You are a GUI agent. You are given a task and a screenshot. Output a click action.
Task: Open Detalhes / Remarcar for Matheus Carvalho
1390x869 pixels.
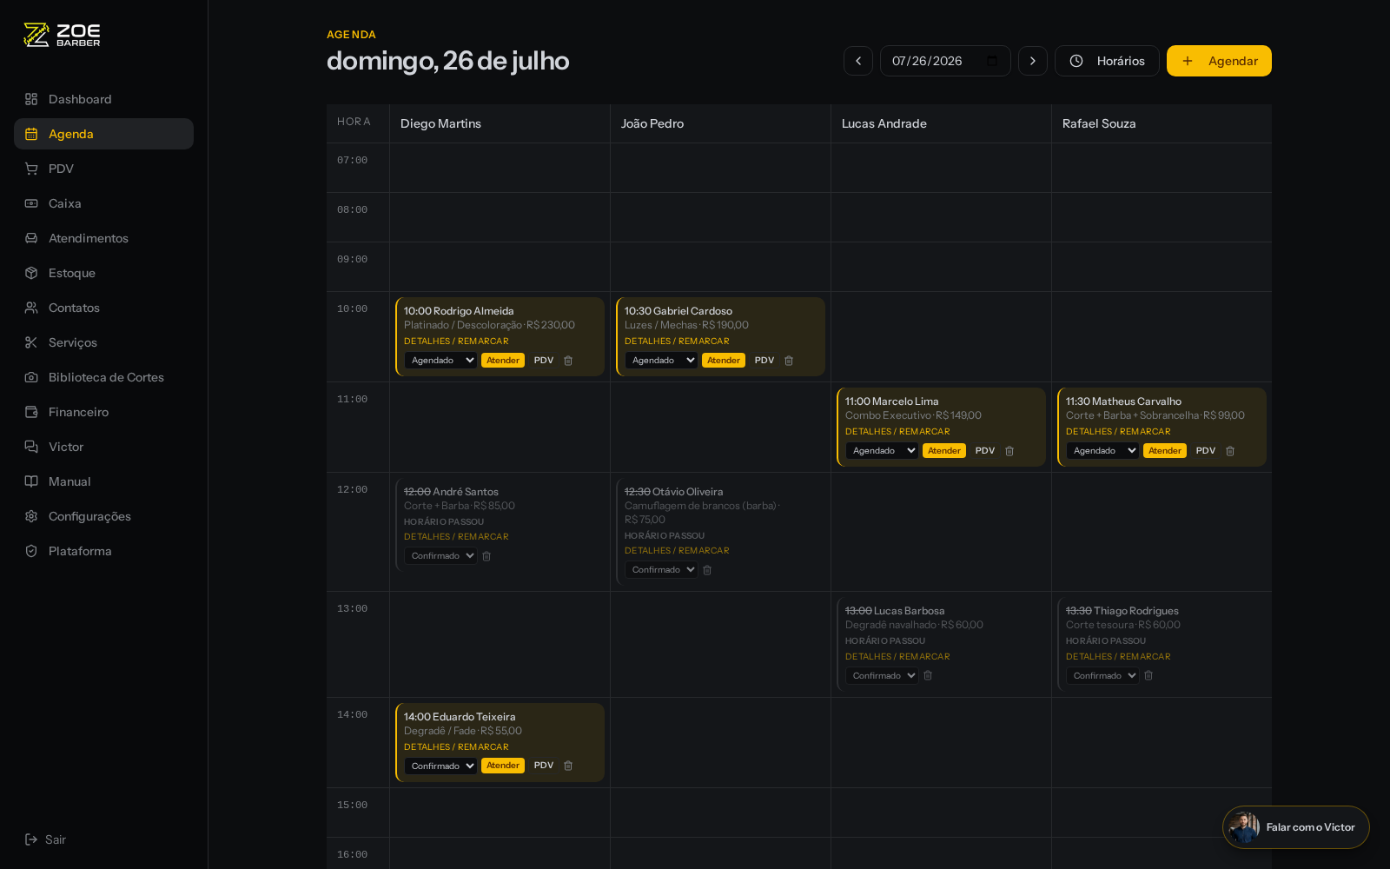click(x=1118, y=432)
